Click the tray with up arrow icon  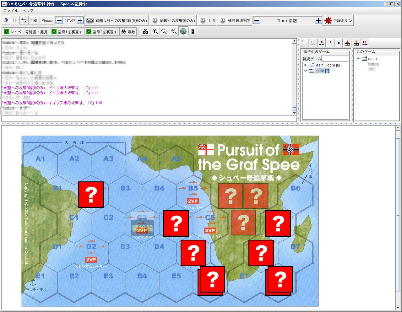click(356, 43)
